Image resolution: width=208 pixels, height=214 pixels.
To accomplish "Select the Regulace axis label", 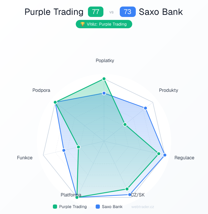I will 184,158.
